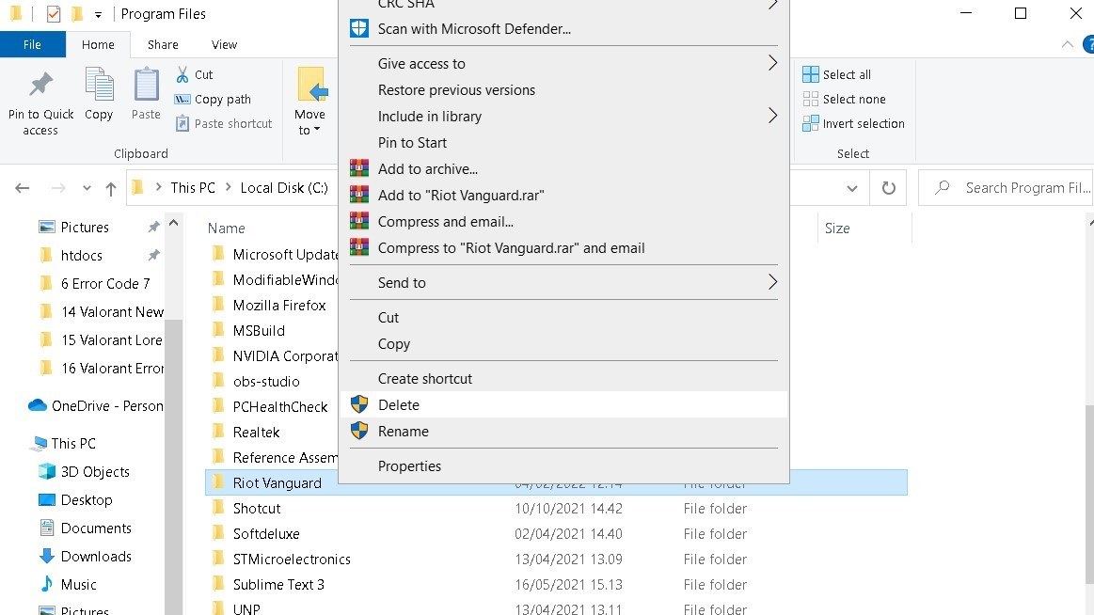This screenshot has width=1094, height=615.
Task: Click the UAC shield icon beside Rename
Action: pos(359,431)
